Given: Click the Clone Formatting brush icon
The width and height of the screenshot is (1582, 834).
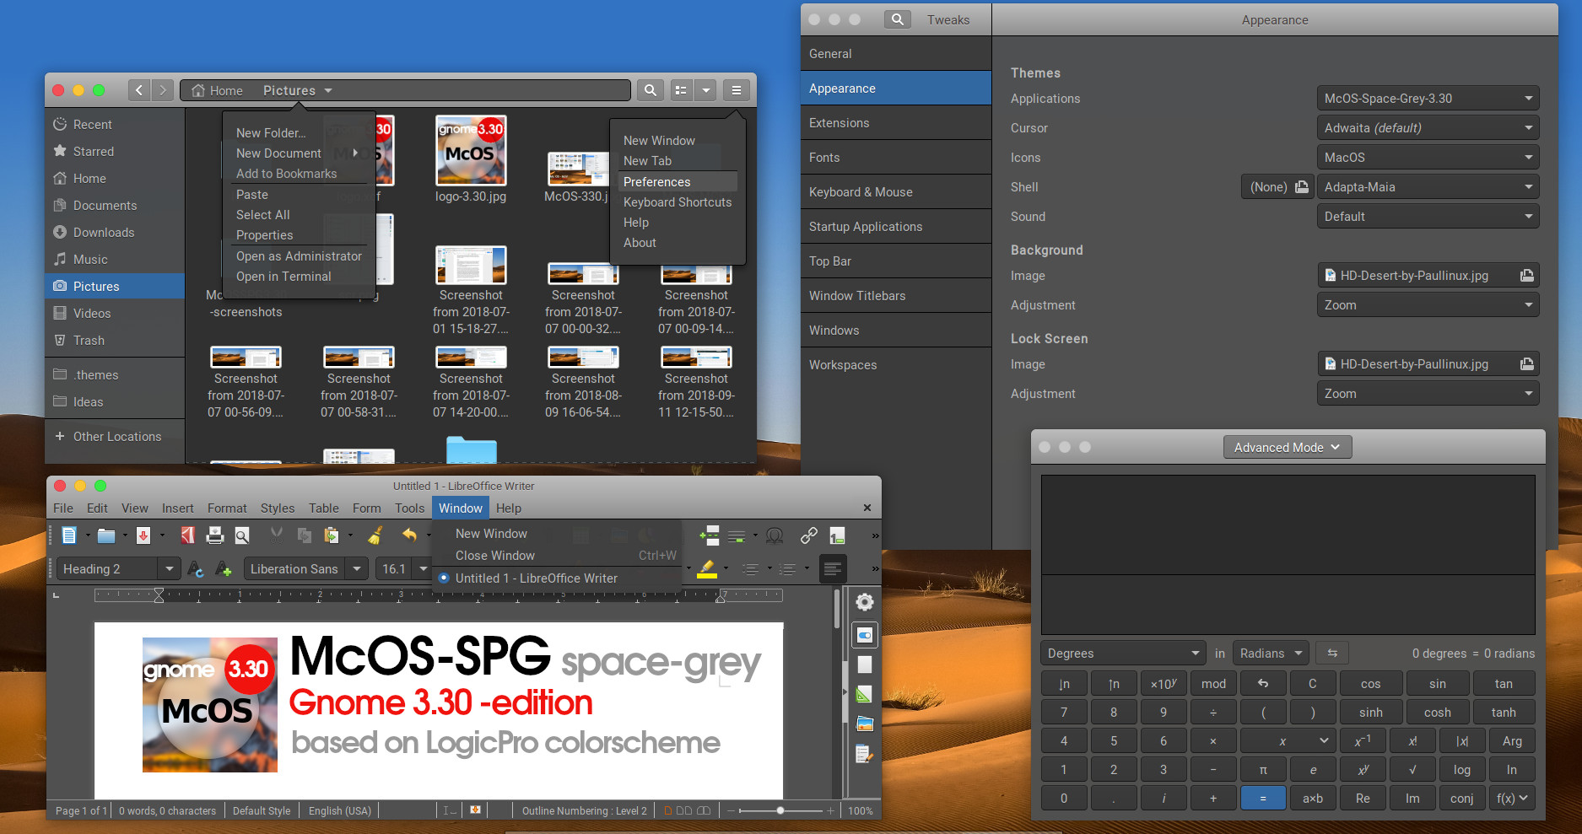Looking at the screenshot, I should coord(375,535).
